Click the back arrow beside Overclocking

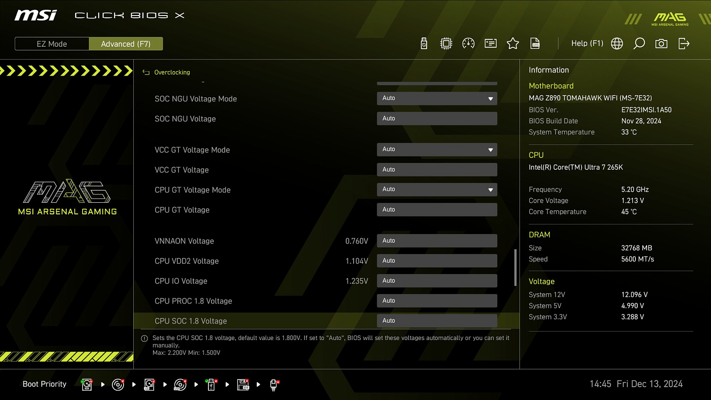(x=146, y=72)
